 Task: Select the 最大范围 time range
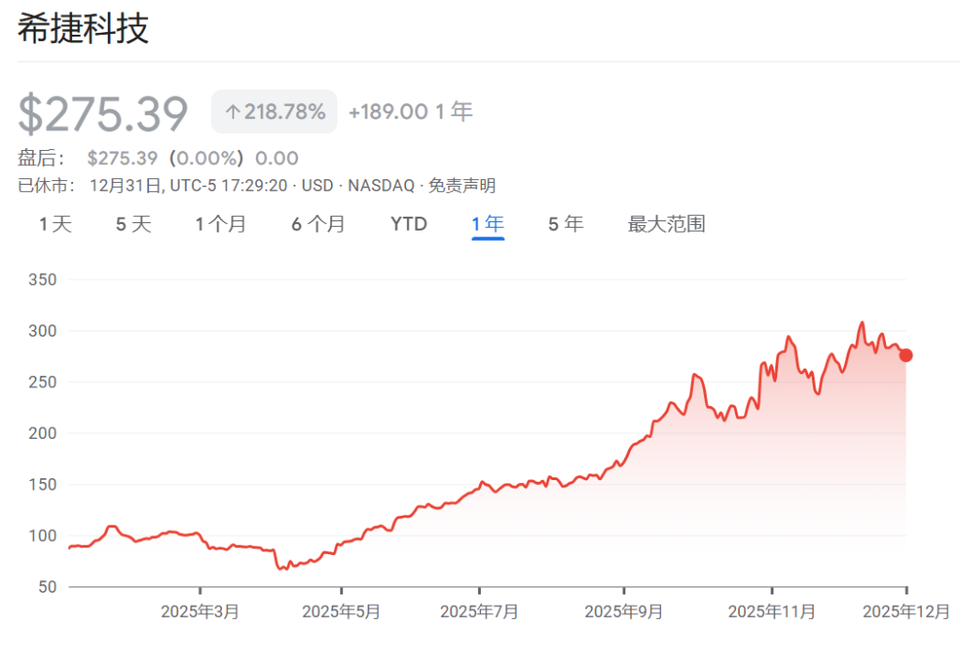pos(666,224)
